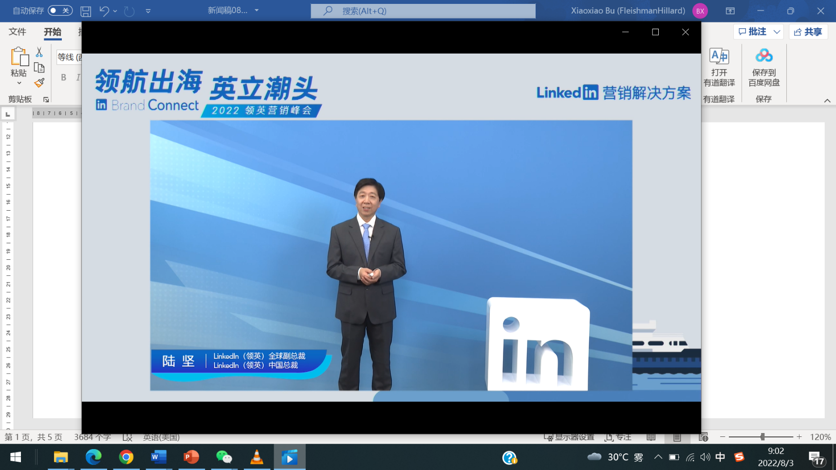Viewport: 836px width, 470px height.
Task: Minimize the video player window
Action: click(x=625, y=32)
